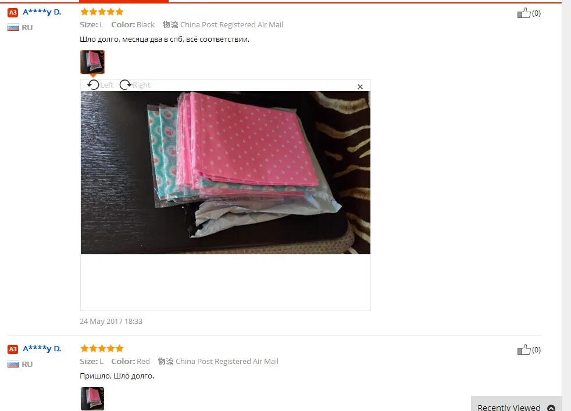Click the five-star rating of first review
The image size is (571, 411).
tap(102, 12)
